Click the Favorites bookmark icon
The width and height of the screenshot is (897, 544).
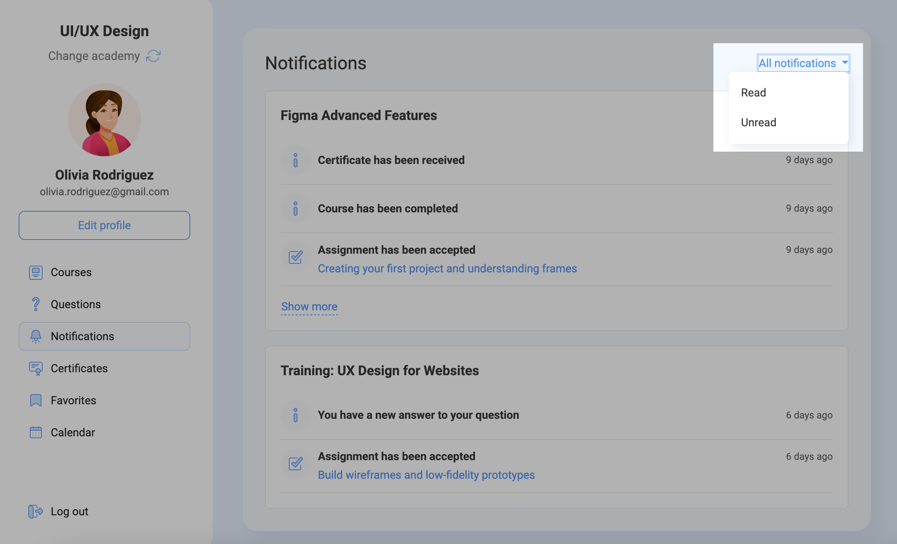coord(36,401)
